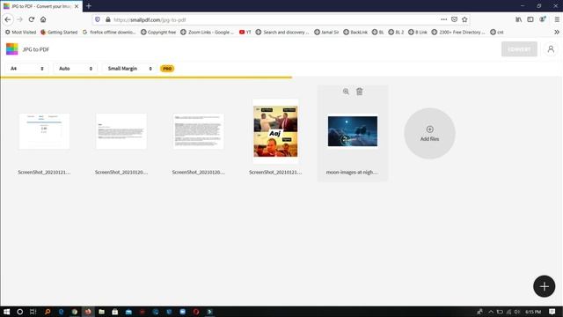The width and height of the screenshot is (563, 317).
Task: Open the BackLink bookmark
Action: click(x=355, y=32)
